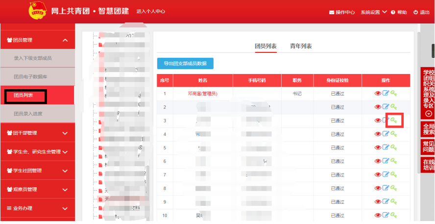View member details via eye icon in row 4
Viewport: 435px width, 224px height.
(378, 134)
